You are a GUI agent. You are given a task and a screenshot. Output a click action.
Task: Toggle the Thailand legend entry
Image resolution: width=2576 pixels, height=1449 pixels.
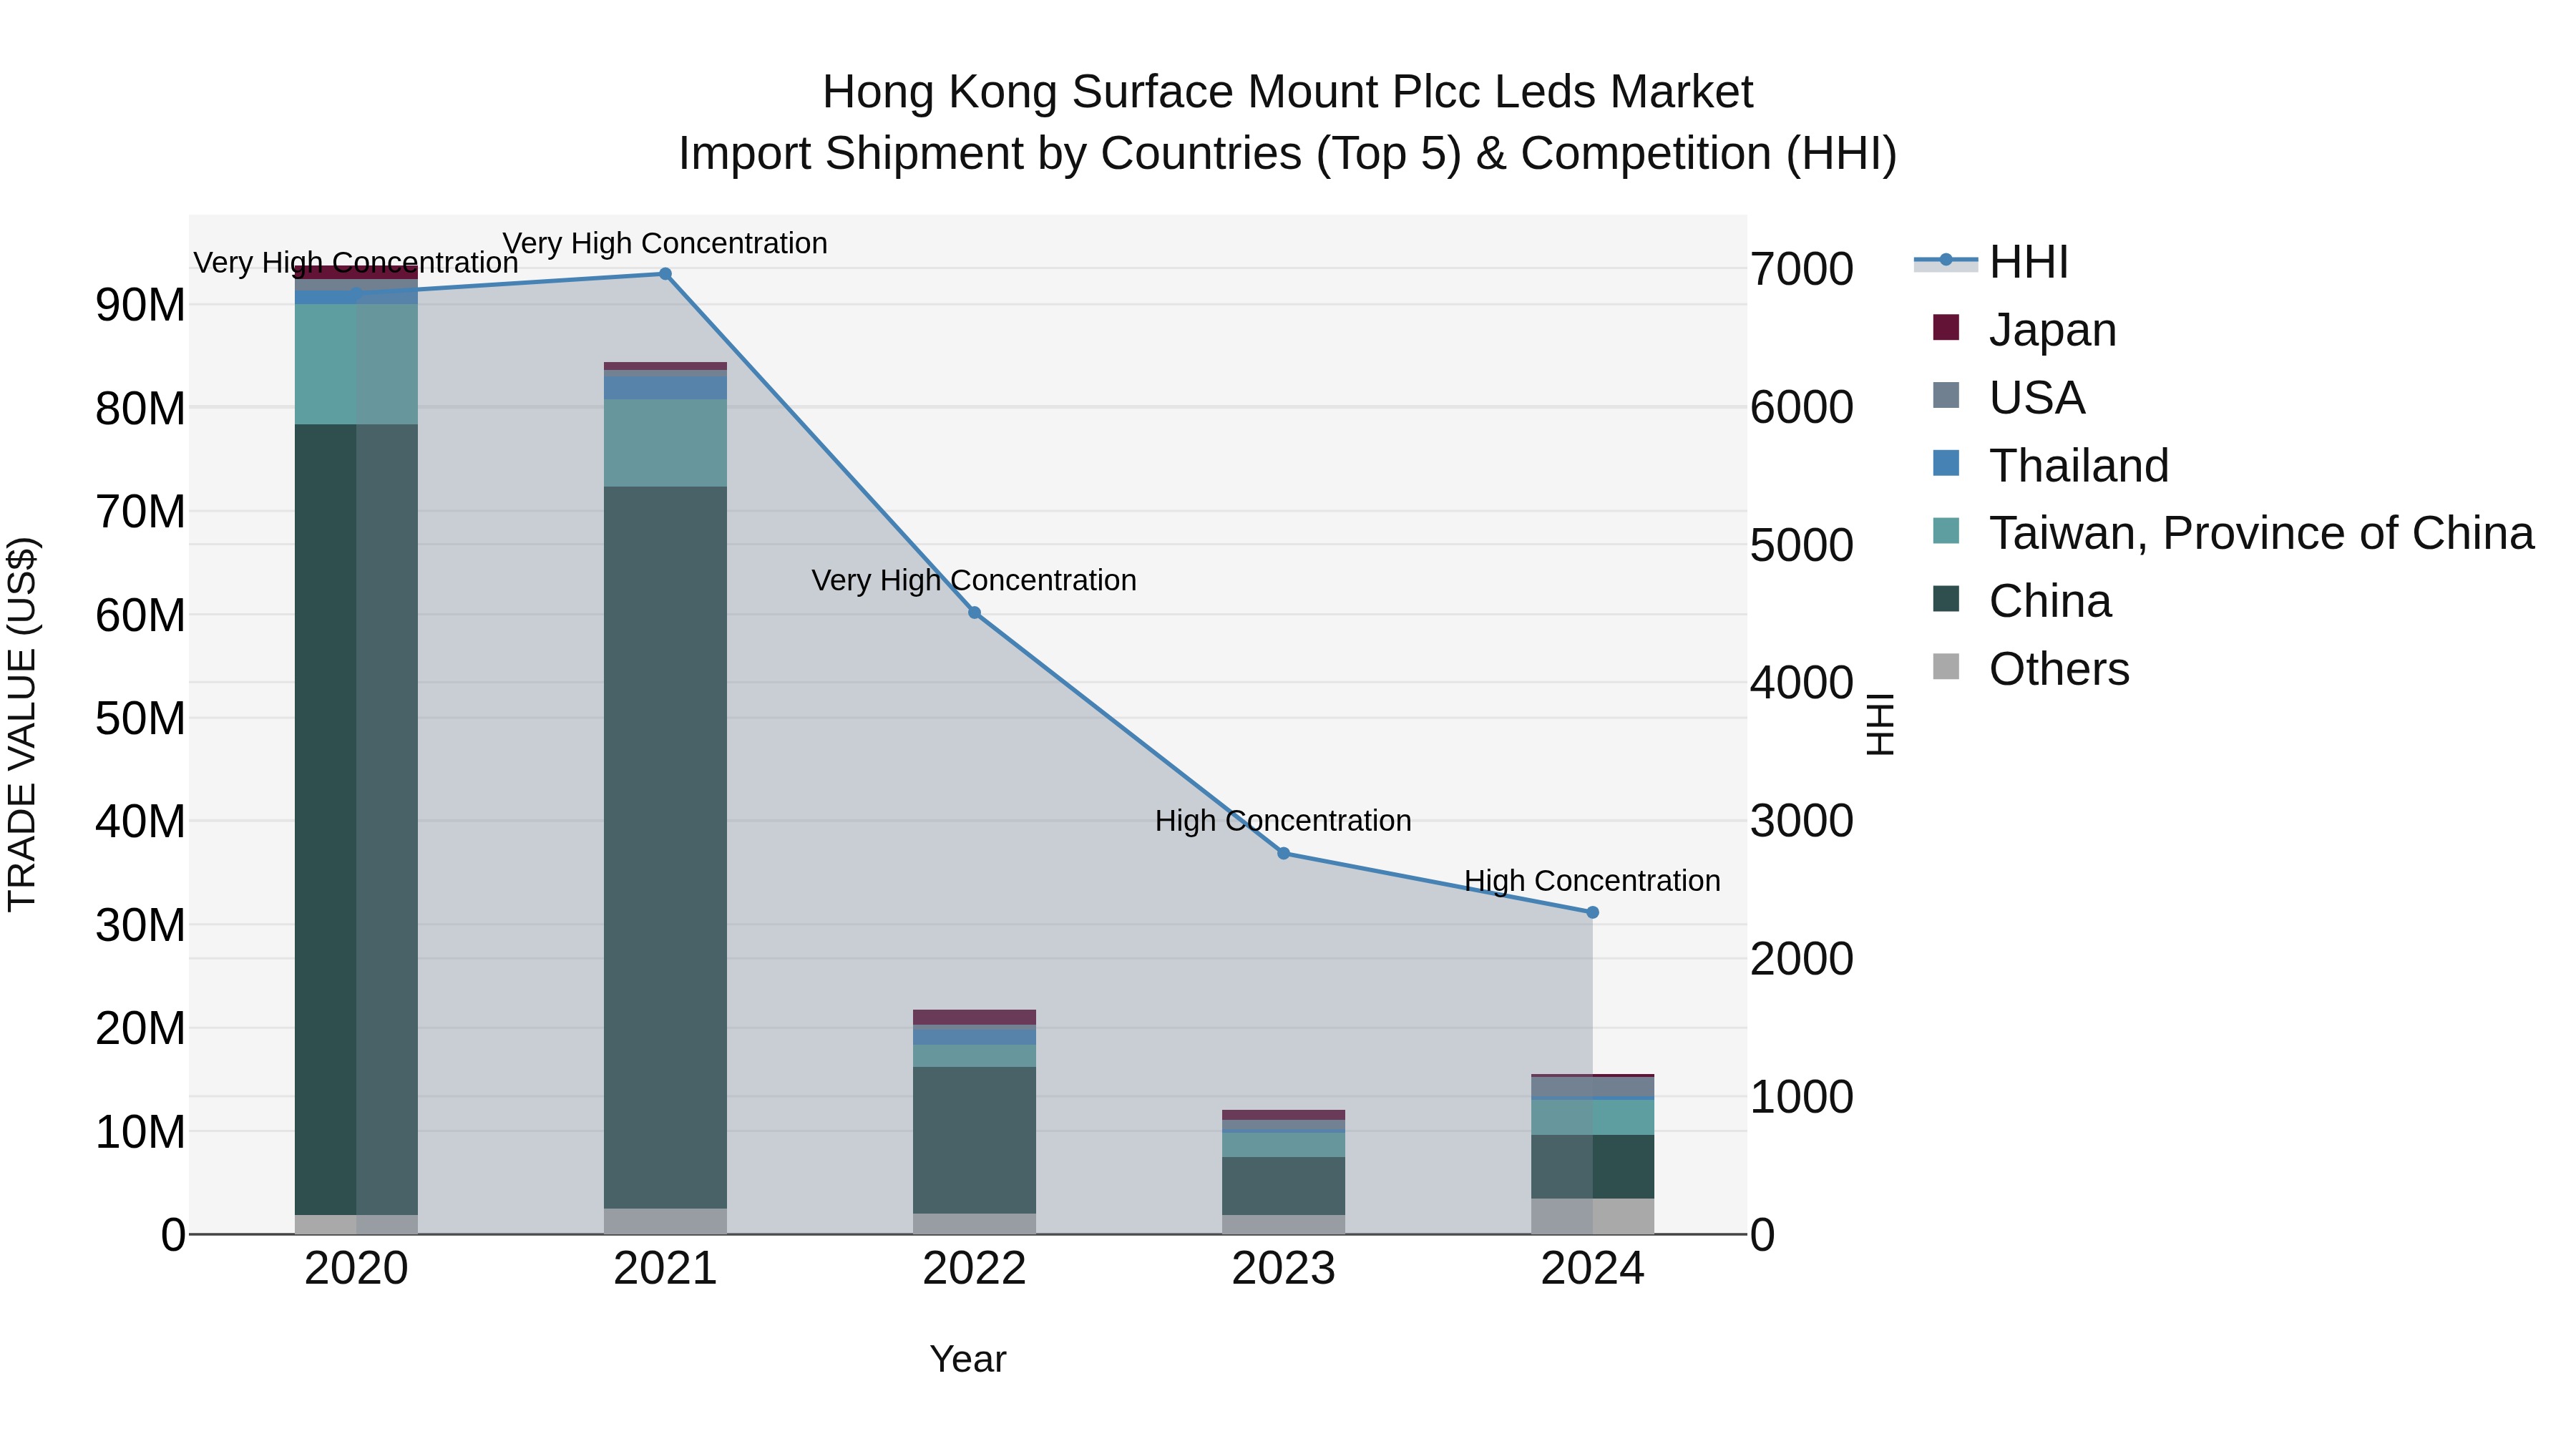pyautogui.click(x=2050, y=465)
